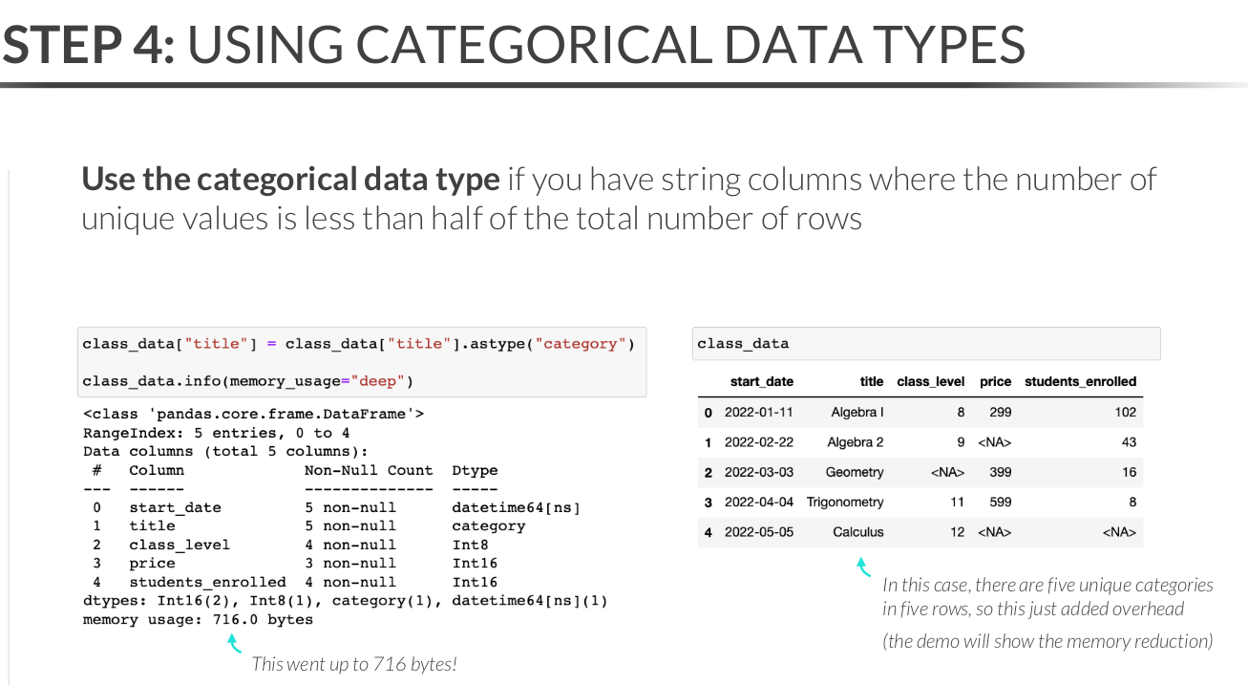This screenshot has width=1248, height=685.
Task: Select the start_date column header in table
Action: tap(761, 381)
